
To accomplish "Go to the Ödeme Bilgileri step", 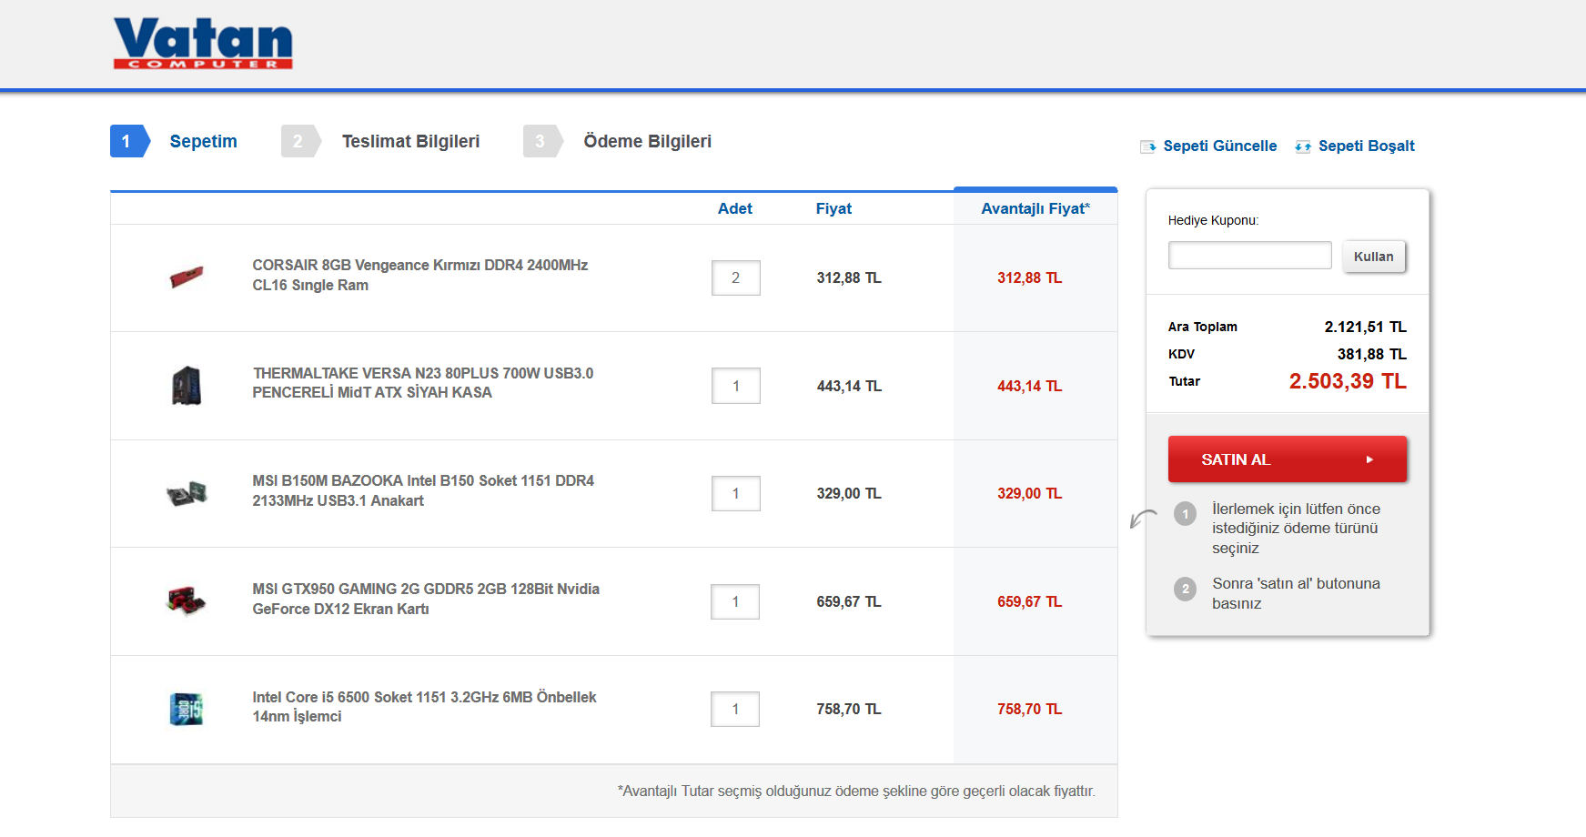I will (x=647, y=141).
